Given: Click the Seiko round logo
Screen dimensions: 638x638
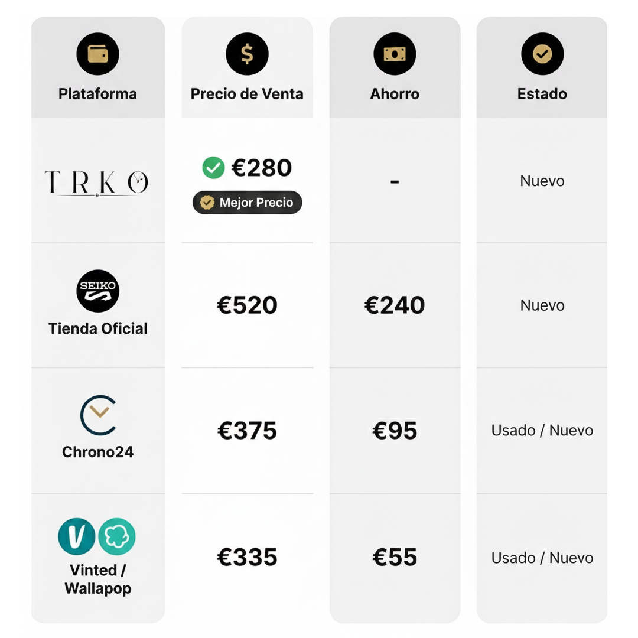Looking at the screenshot, I should (97, 290).
